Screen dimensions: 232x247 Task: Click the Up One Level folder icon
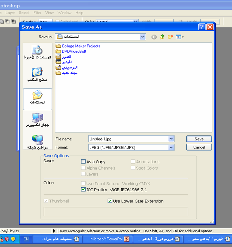(162, 37)
